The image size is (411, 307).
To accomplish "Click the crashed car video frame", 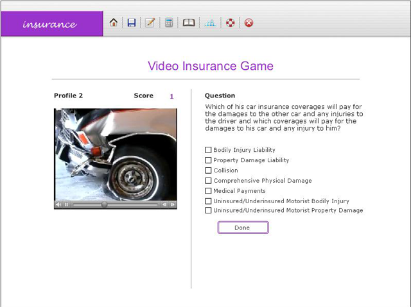I will 116,154.
